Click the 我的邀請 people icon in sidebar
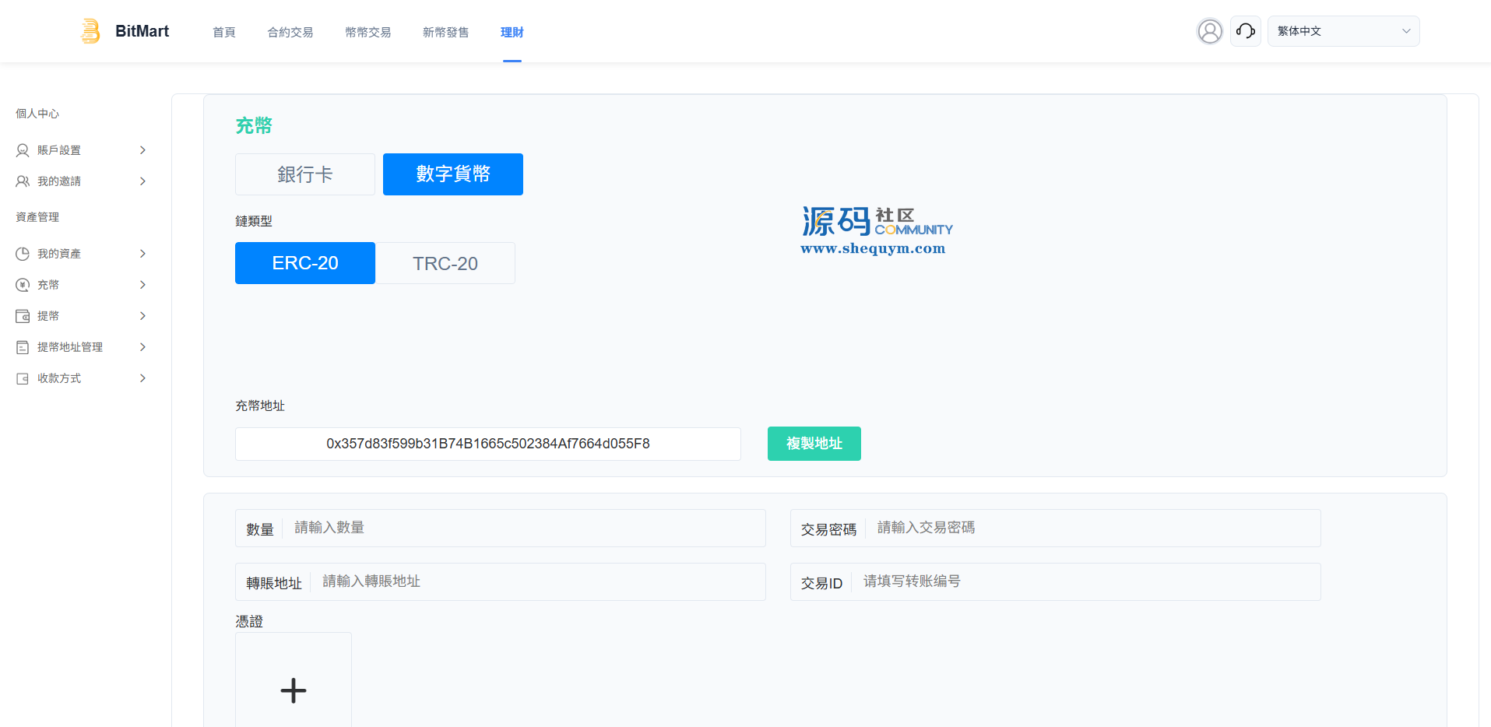The height and width of the screenshot is (727, 1491). (x=23, y=181)
